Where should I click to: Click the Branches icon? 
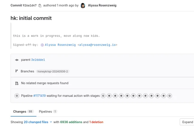17,71
